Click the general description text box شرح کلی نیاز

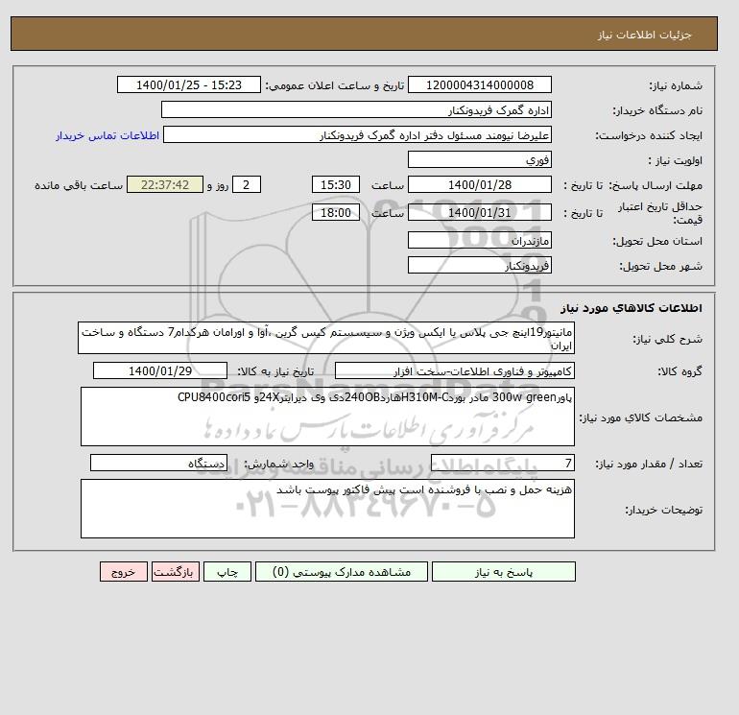pos(326,339)
